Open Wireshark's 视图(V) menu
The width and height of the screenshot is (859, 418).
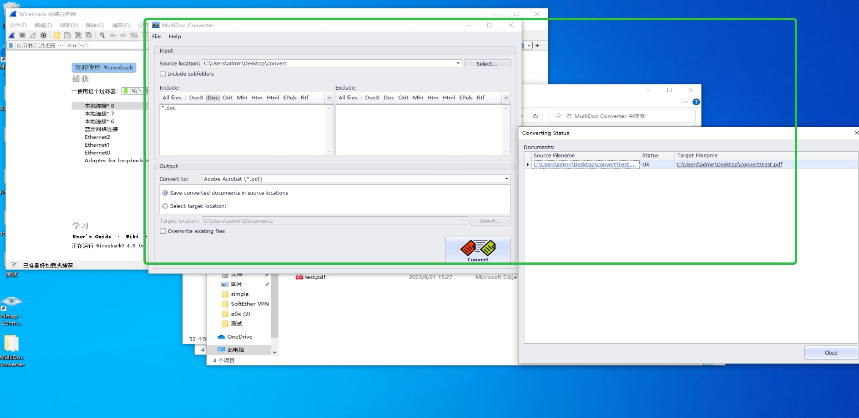click(69, 25)
